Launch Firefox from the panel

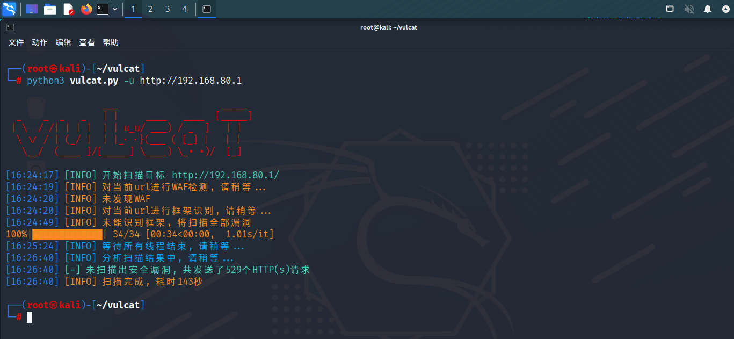[x=86, y=9]
